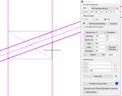Click the Oberkante button
This screenshot has height=96, width=122.
point(89,51)
